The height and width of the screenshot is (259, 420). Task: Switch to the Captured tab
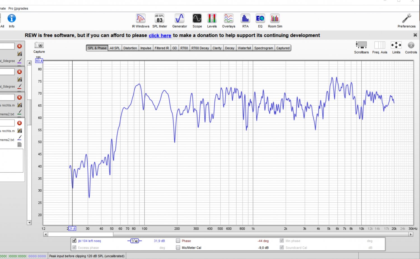283,48
